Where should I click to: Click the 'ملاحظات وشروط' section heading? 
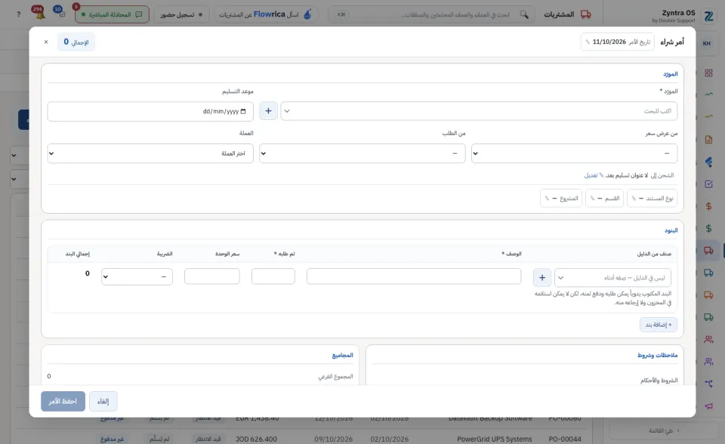tap(657, 355)
